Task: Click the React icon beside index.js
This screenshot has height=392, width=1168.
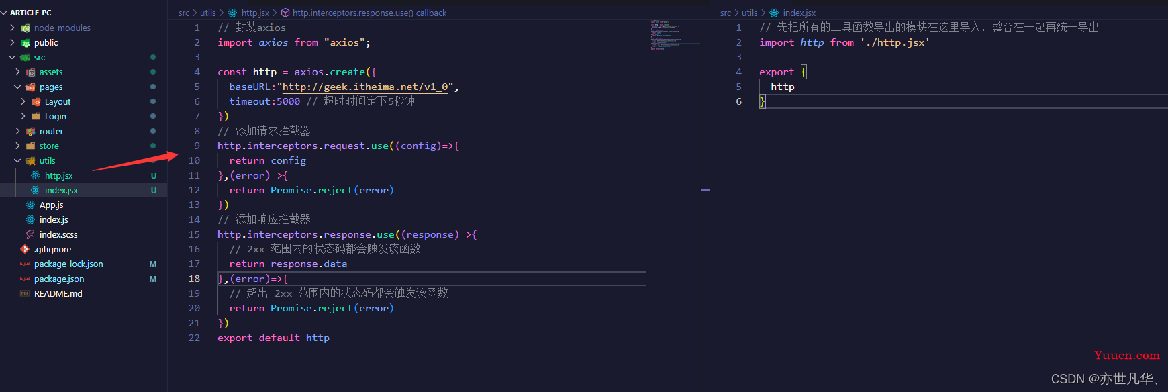Action: (x=30, y=219)
